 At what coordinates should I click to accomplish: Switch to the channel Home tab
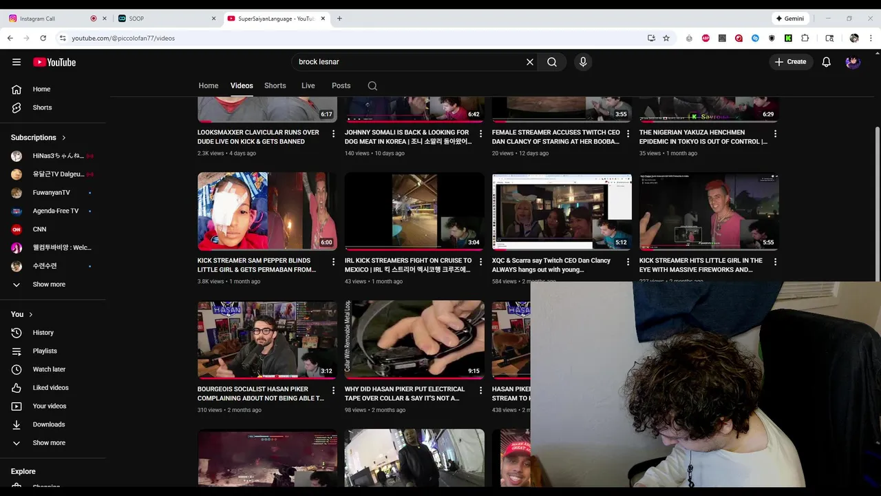[x=209, y=86]
